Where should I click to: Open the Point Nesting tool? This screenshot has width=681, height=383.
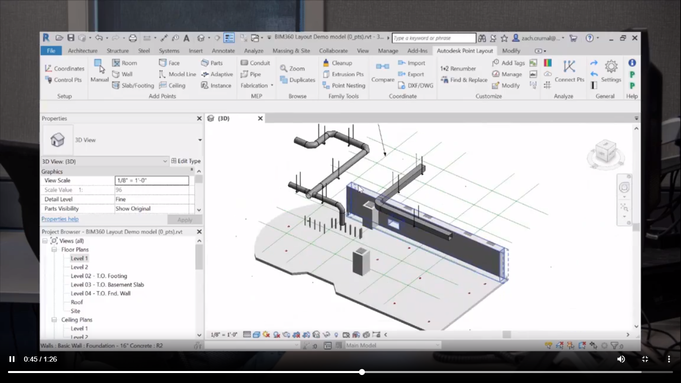[x=344, y=85]
